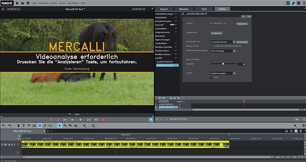306x162 pixels.
Task: Click the red record button
Action: [x=103, y=120]
